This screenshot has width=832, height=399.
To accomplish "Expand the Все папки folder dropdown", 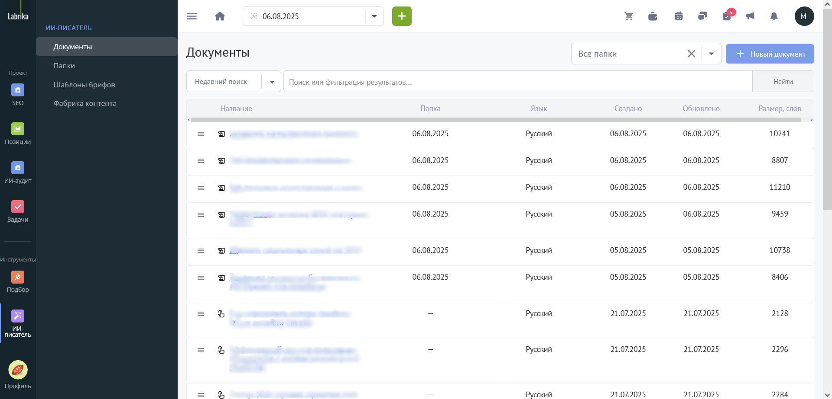I will click(x=711, y=54).
